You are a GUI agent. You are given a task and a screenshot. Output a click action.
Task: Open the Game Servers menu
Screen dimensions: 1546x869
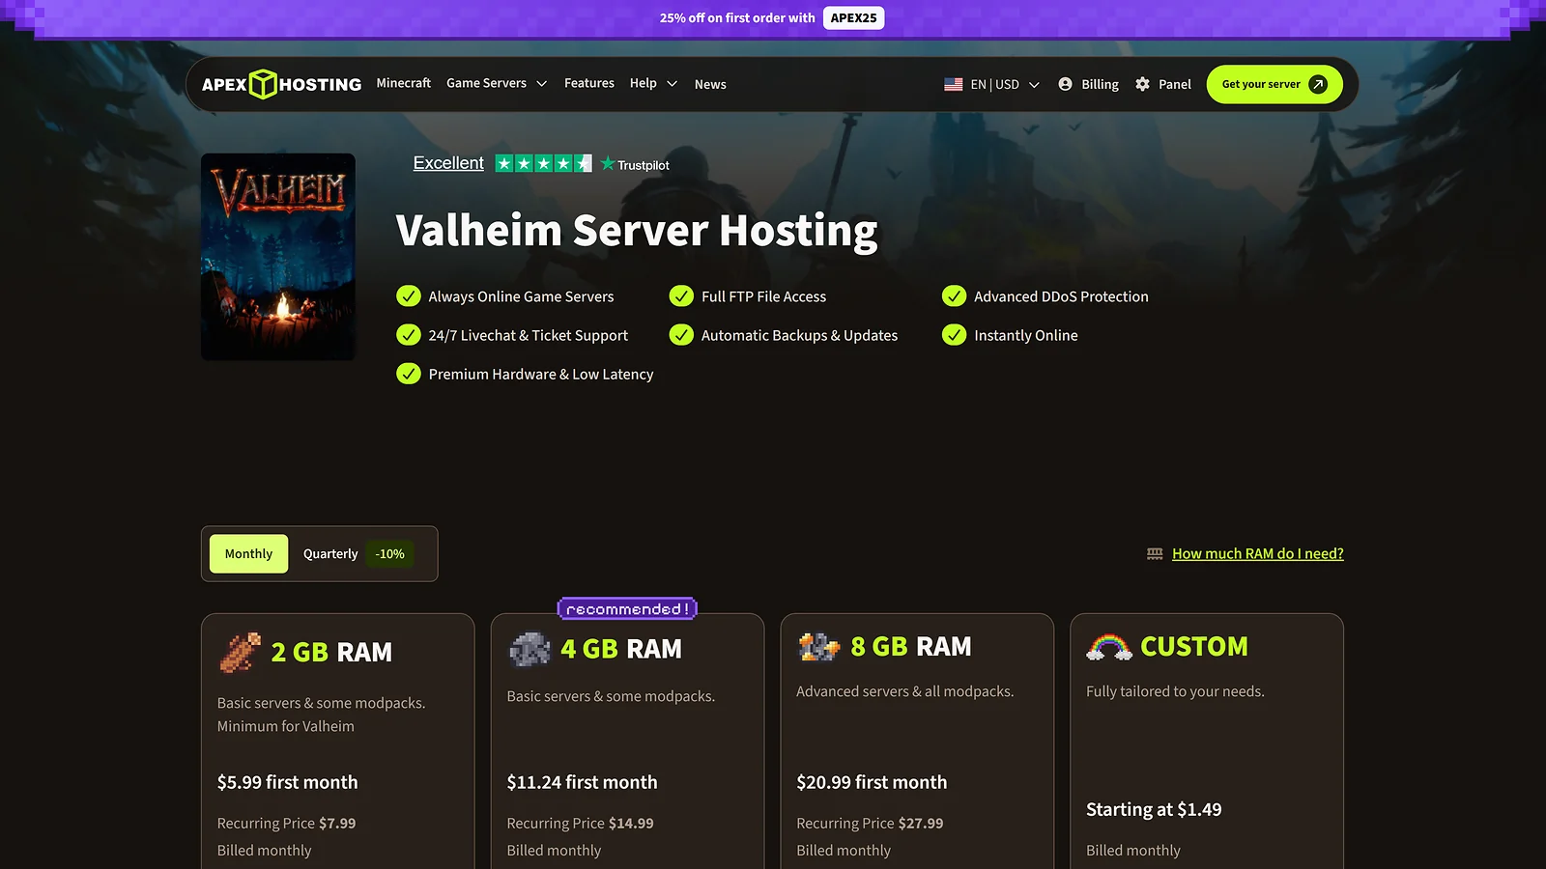coord(486,83)
